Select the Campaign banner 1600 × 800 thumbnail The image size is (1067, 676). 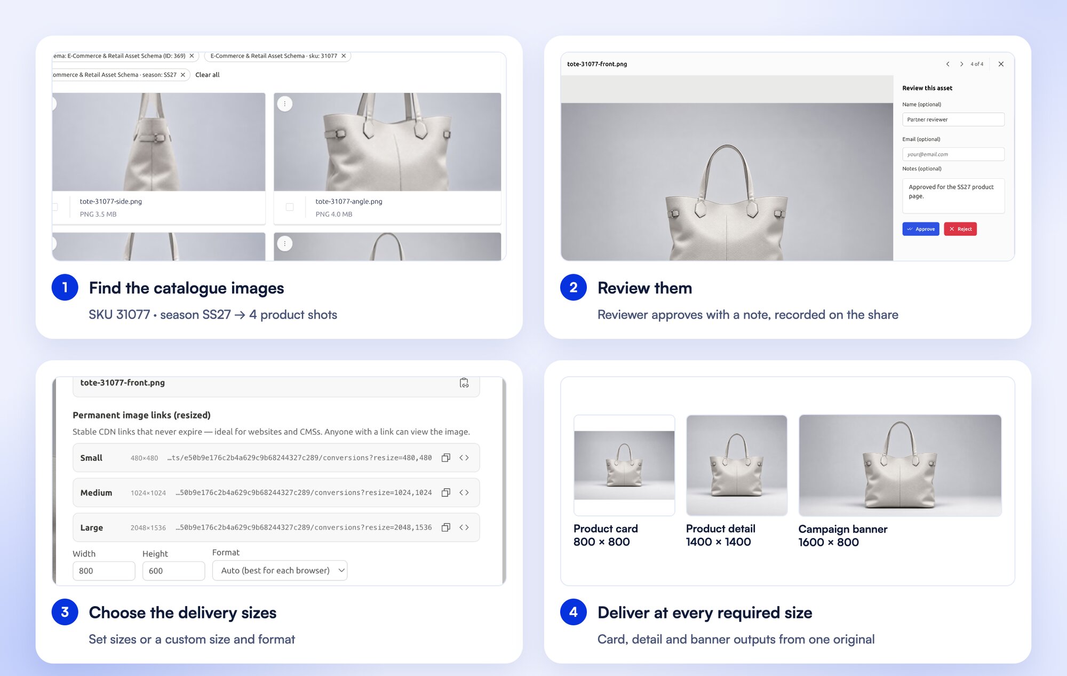[x=899, y=465]
